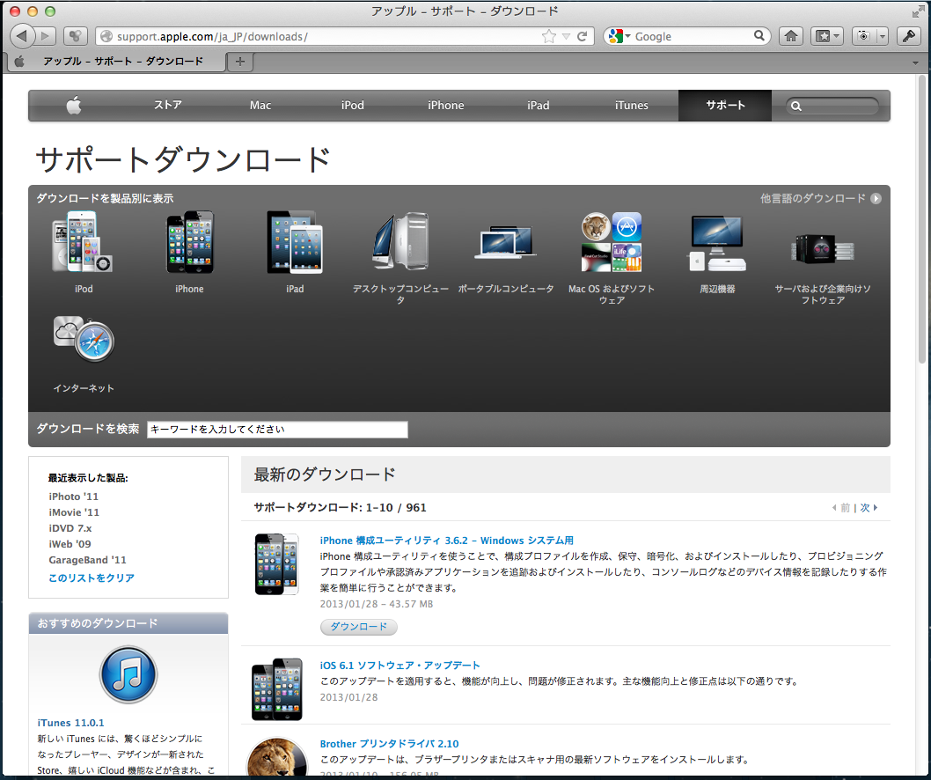
Task: Open iOS 6.1 ソフトウェア・アップデート link
Action: [x=400, y=666]
